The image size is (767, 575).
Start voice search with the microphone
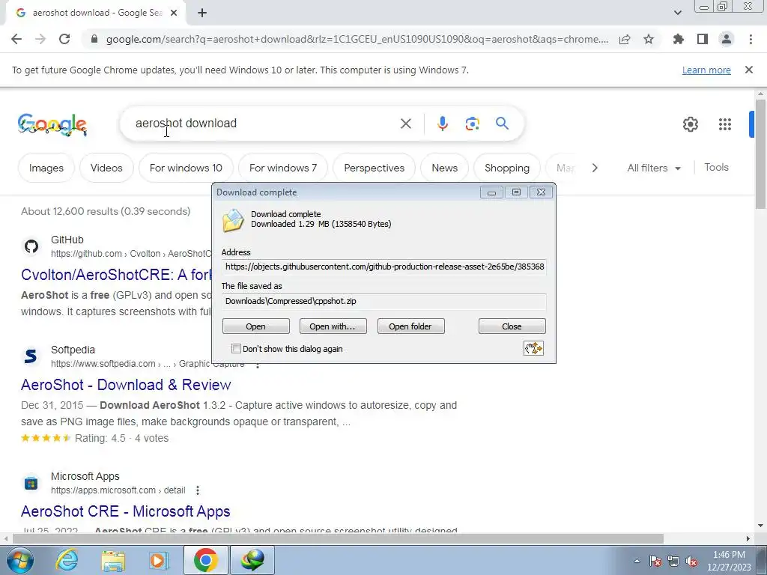tap(443, 124)
